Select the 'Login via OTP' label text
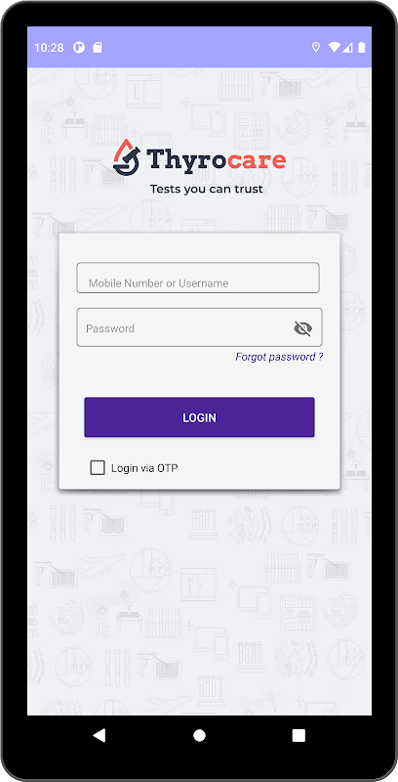 [144, 468]
